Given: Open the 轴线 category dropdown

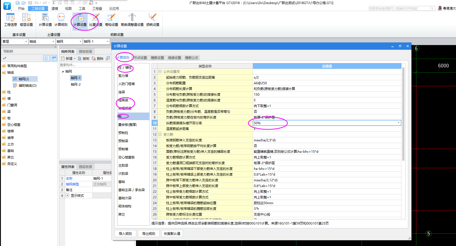Looking at the screenshot, I should pos(53,41).
